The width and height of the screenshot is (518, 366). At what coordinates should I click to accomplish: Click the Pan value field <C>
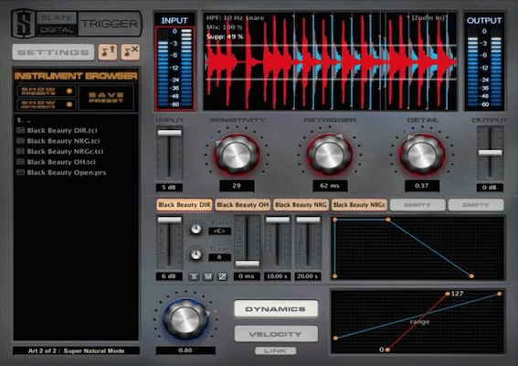[219, 231]
